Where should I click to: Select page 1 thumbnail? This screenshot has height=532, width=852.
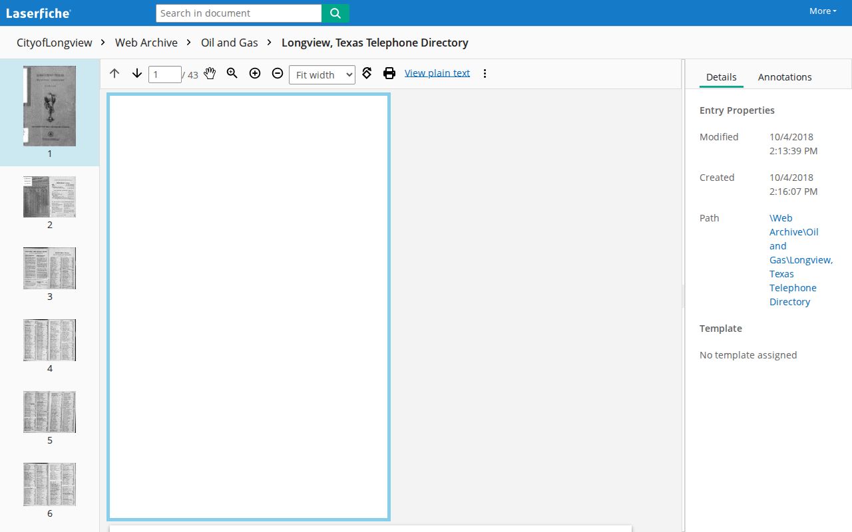tap(49, 106)
